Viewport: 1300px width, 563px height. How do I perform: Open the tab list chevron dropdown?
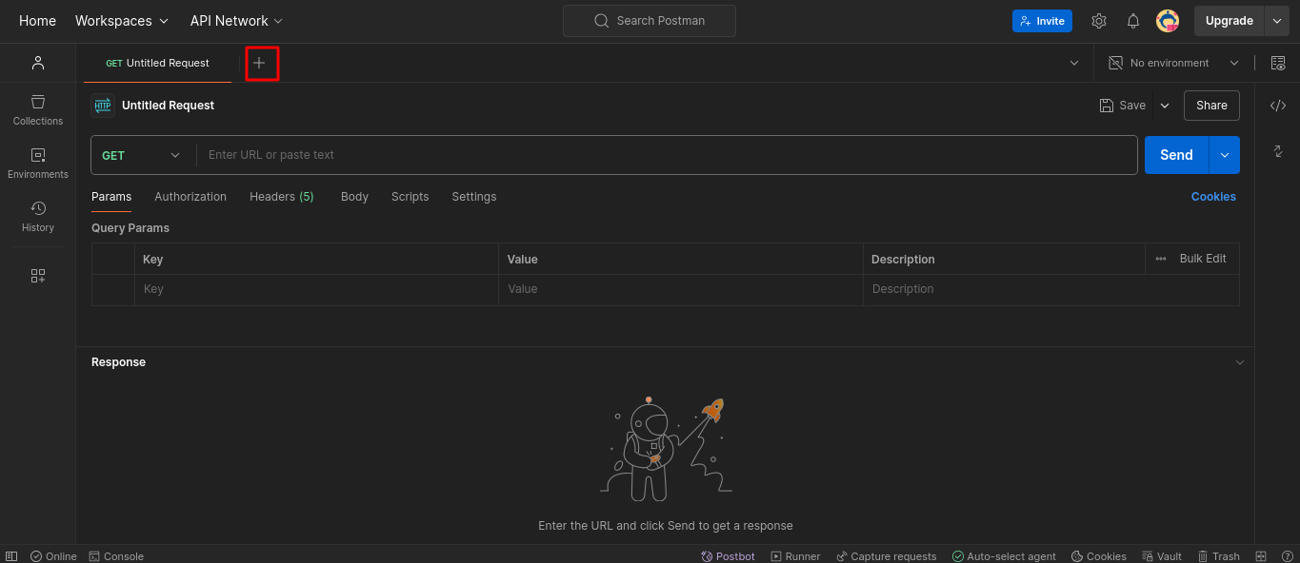click(1074, 63)
